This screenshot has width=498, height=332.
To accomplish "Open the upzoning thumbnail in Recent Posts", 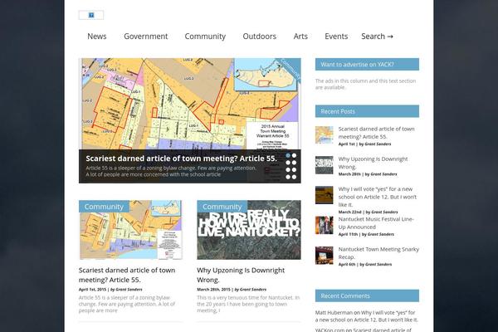I will (x=325, y=165).
